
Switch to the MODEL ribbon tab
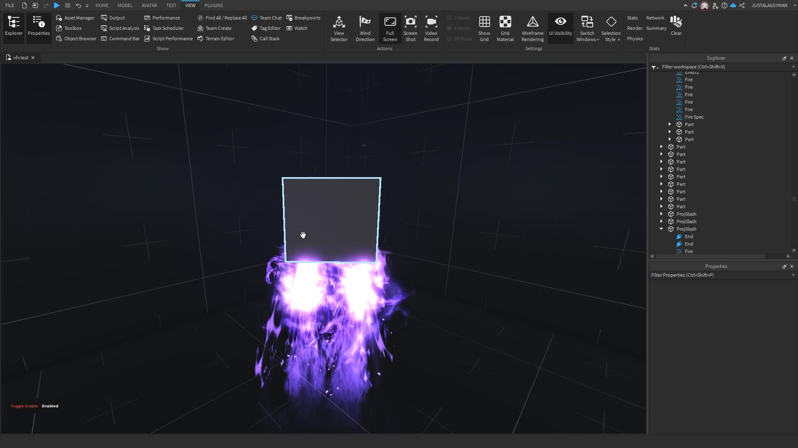[125, 5]
